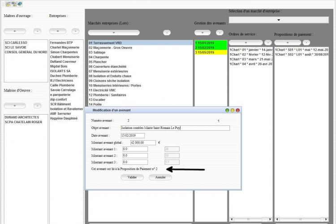Add an avenant under Gestion des avenants
The width and height of the screenshot is (336, 224).
point(202,33)
